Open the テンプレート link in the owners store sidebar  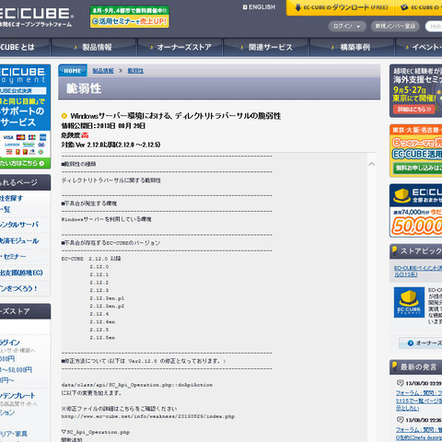(17, 396)
